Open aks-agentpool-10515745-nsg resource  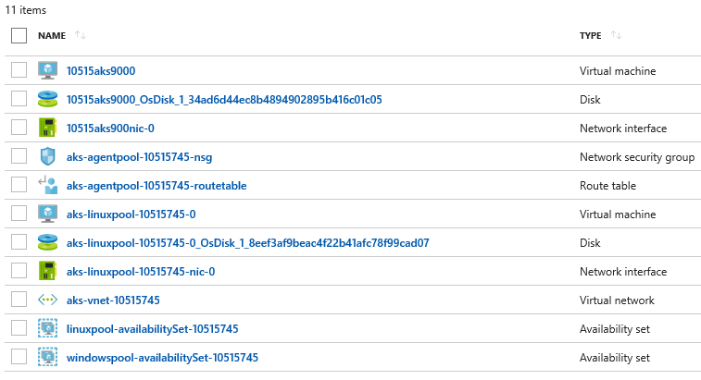(139, 157)
